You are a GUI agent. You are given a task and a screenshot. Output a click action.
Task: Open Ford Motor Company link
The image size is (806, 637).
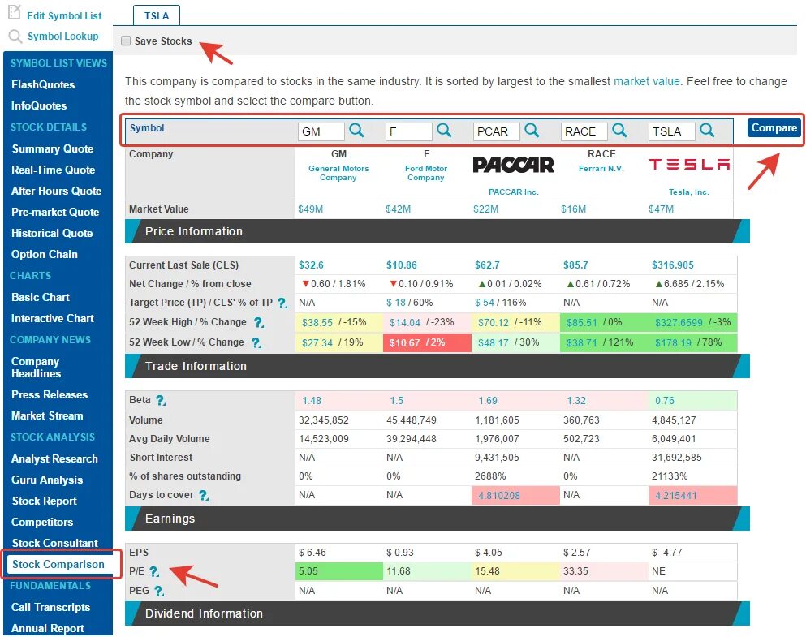tap(425, 173)
